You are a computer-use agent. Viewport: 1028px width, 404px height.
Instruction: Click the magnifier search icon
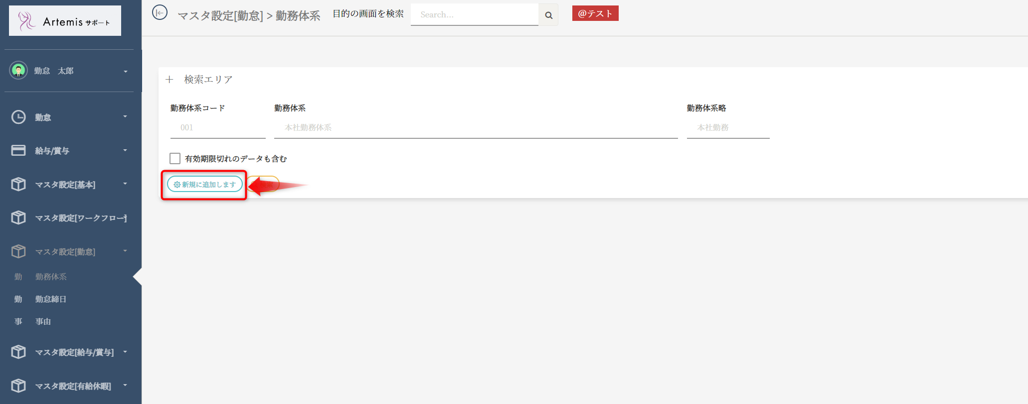click(548, 15)
